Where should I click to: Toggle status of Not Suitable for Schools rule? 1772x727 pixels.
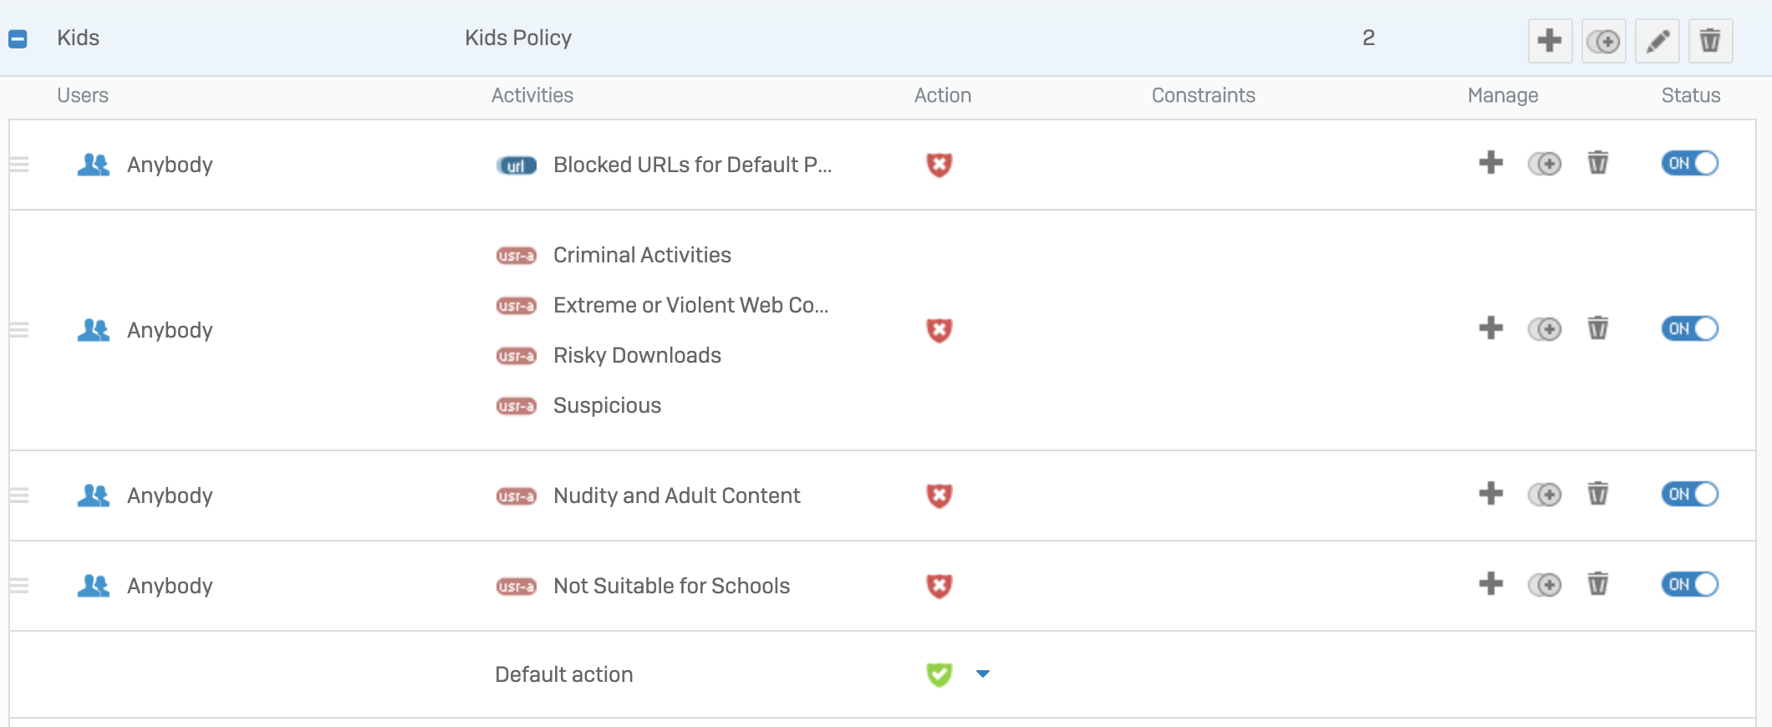click(x=1689, y=584)
